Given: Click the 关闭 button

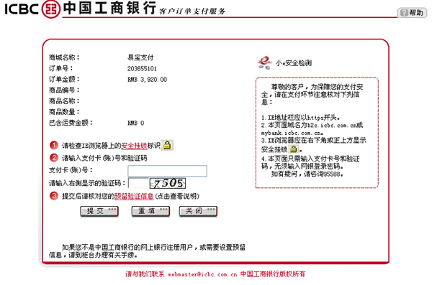Looking at the screenshot, I should tap(198, 211).
